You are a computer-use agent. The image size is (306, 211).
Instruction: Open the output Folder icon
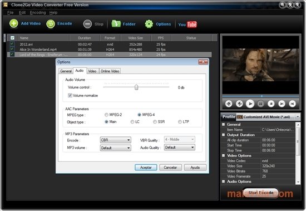coord(116,24)
